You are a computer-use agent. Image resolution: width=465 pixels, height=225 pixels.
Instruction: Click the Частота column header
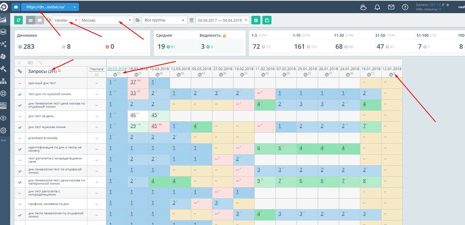click(x=95, y=69)
